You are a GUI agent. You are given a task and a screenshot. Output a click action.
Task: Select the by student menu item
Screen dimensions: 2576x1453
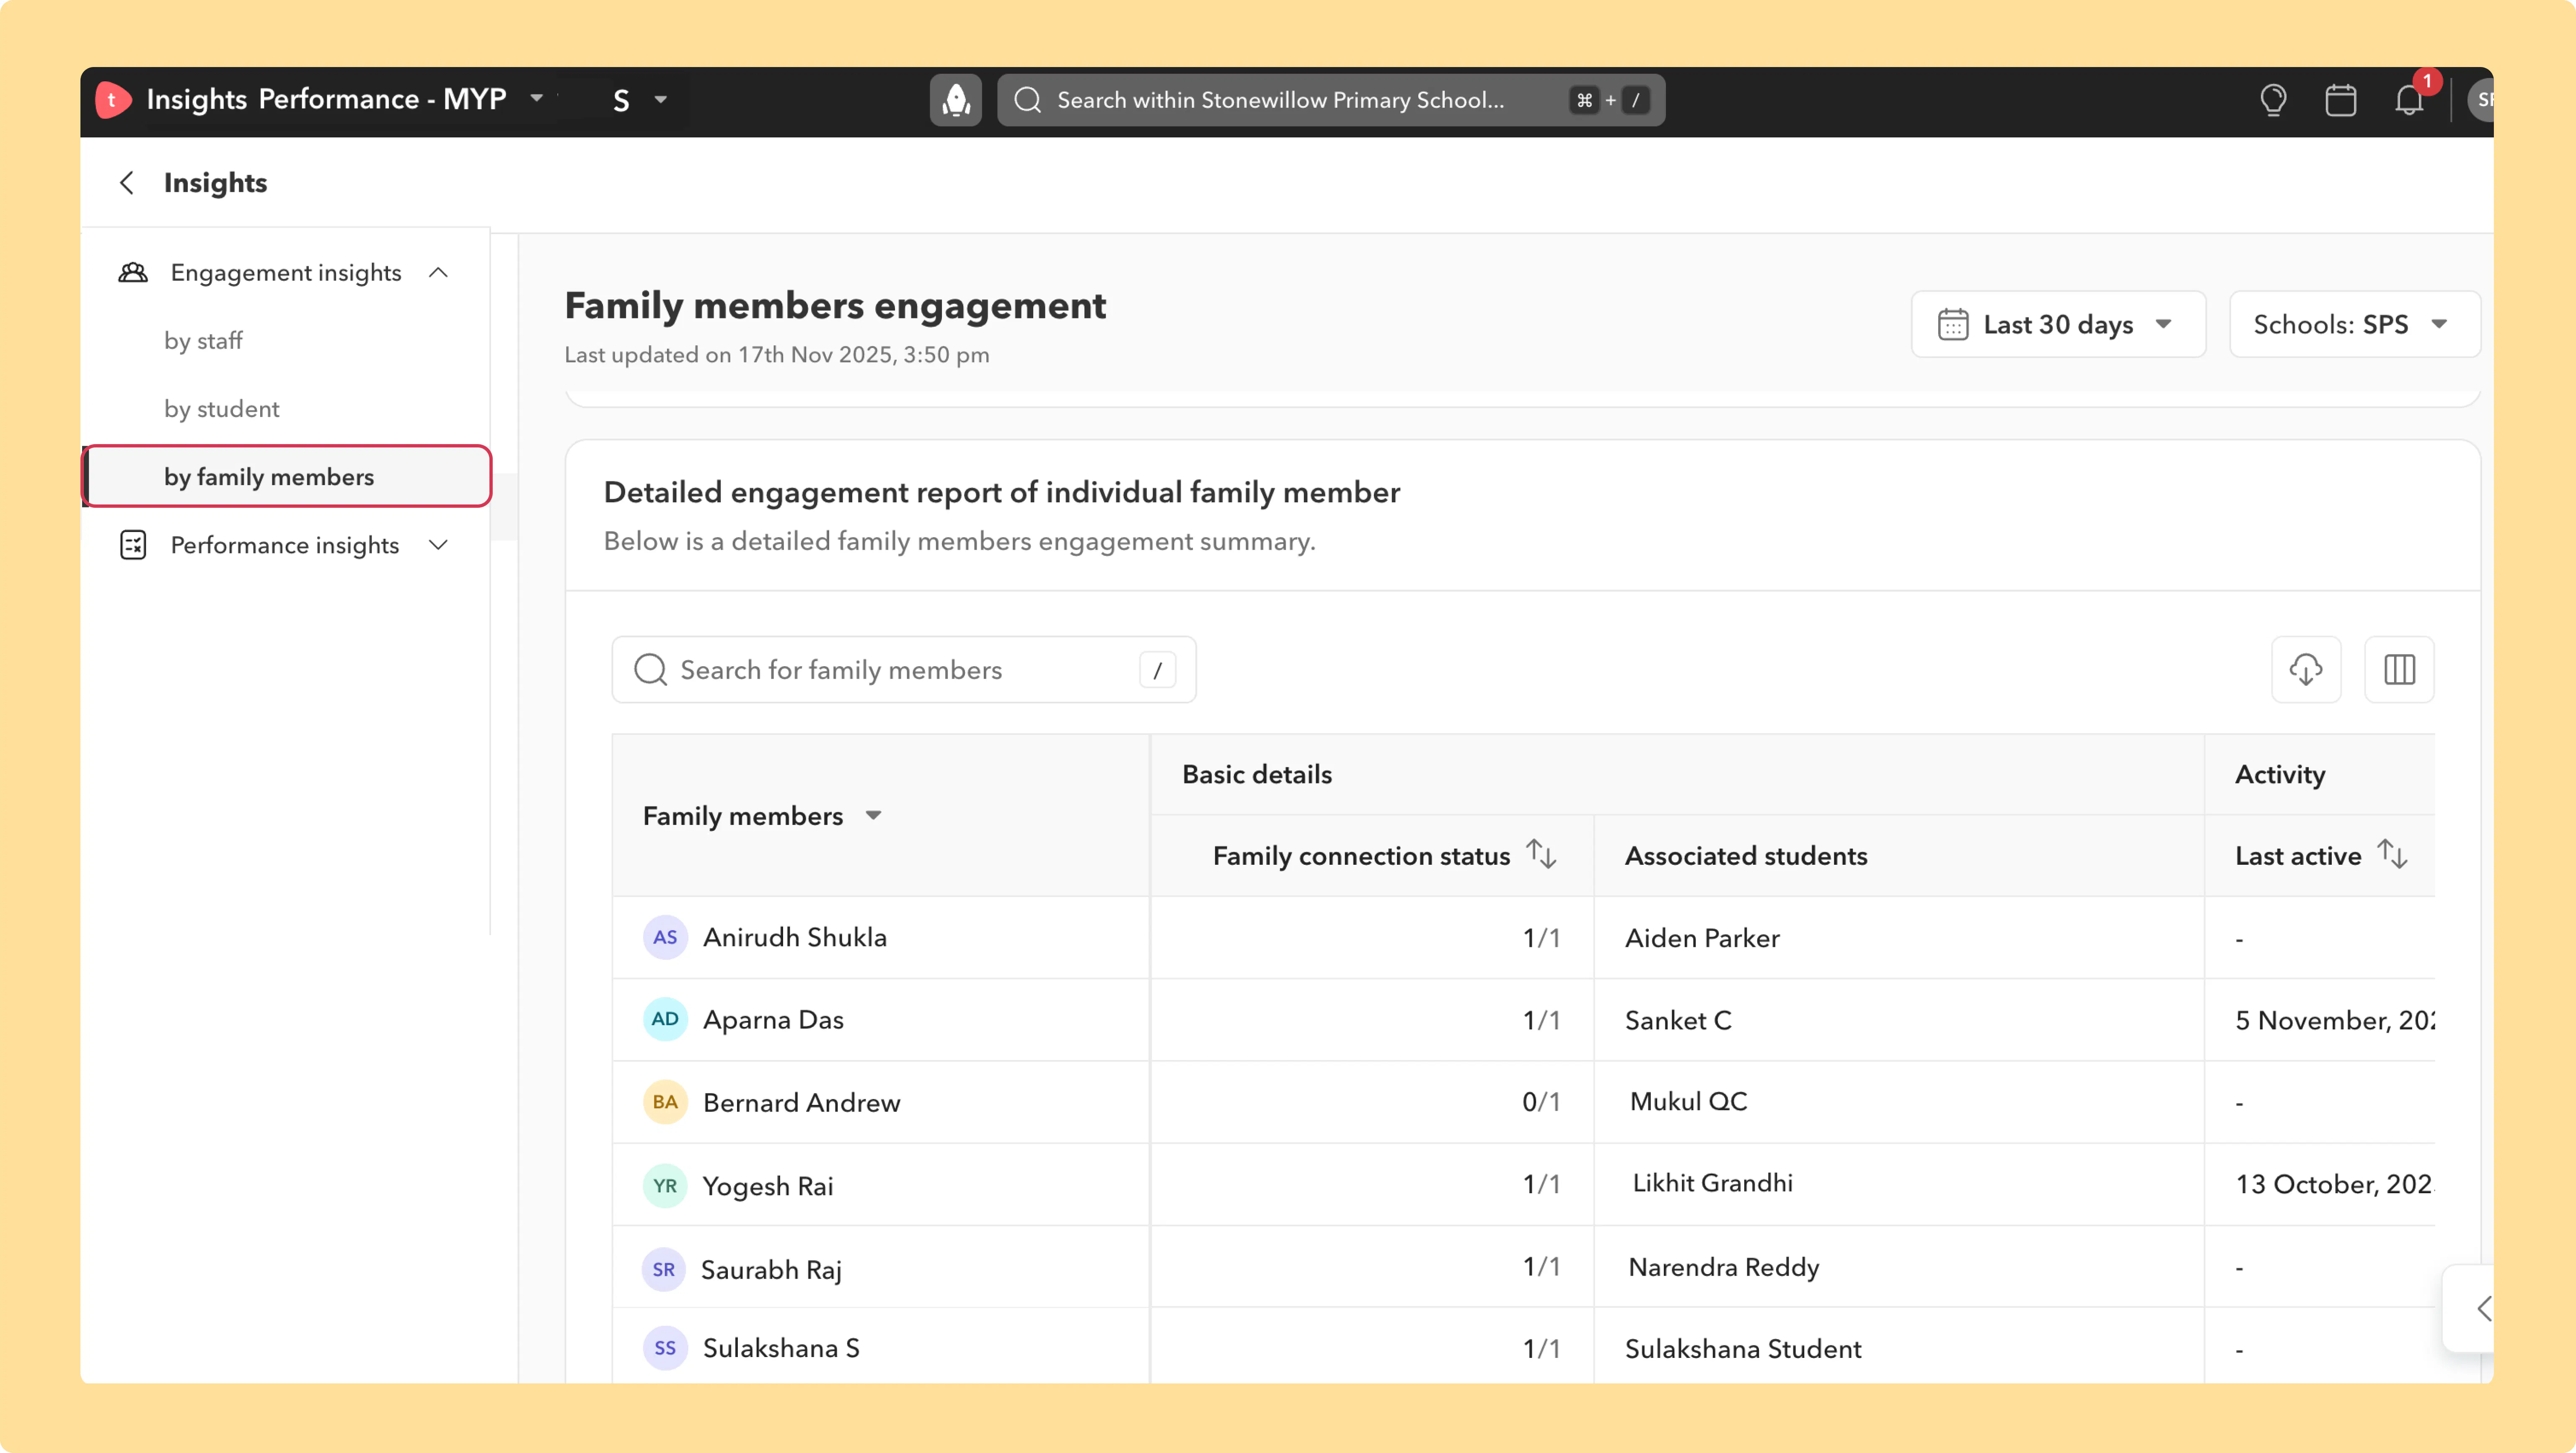click(222, 409)
